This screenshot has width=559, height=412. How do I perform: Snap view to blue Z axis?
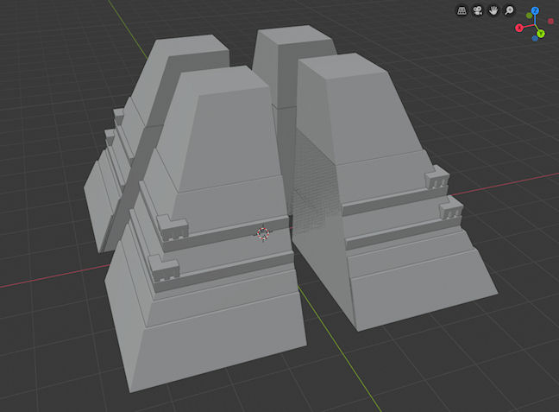pyautogui.click(x=535, y=10)
